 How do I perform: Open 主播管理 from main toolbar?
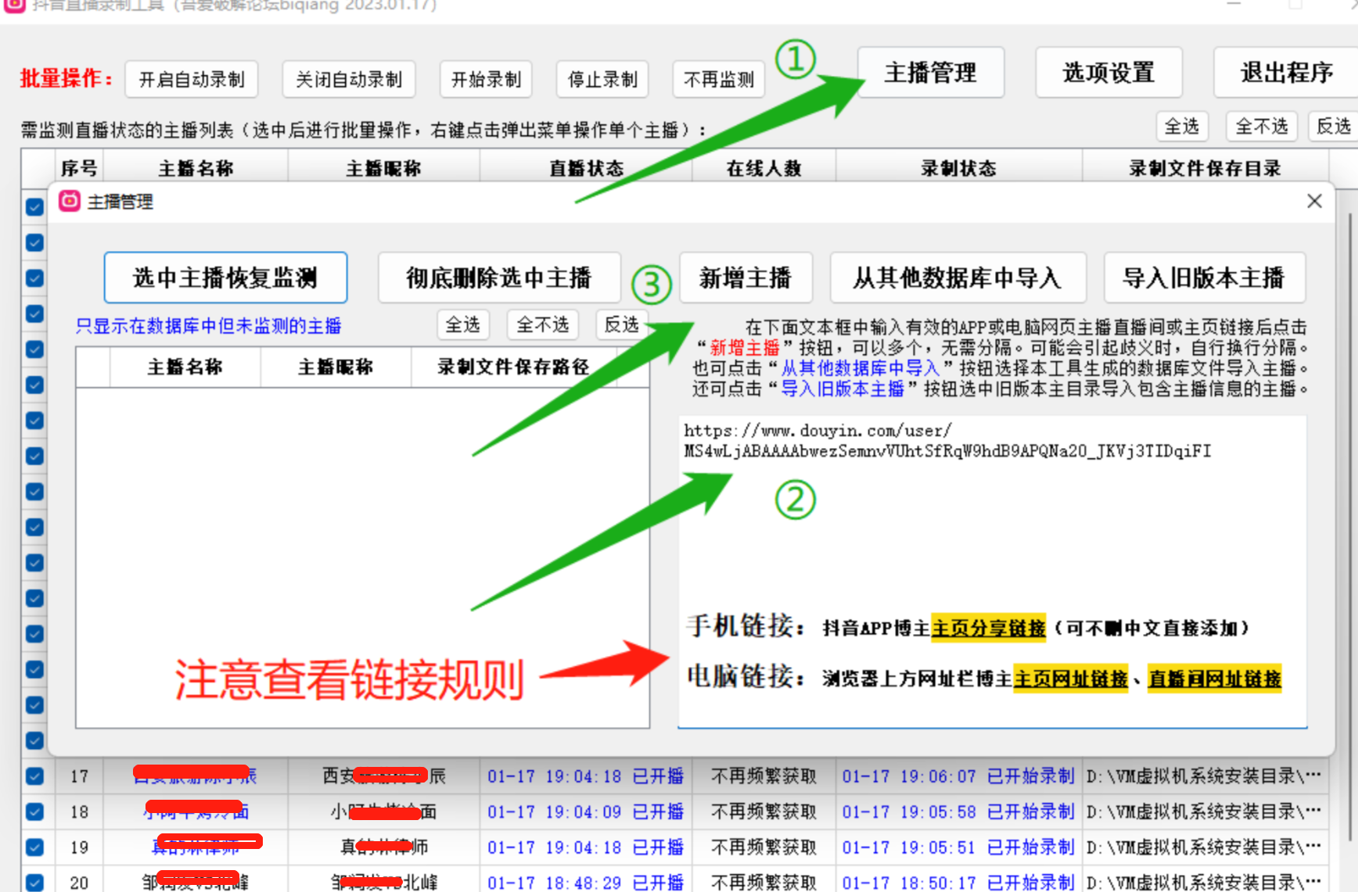click(x=931, y=73)
